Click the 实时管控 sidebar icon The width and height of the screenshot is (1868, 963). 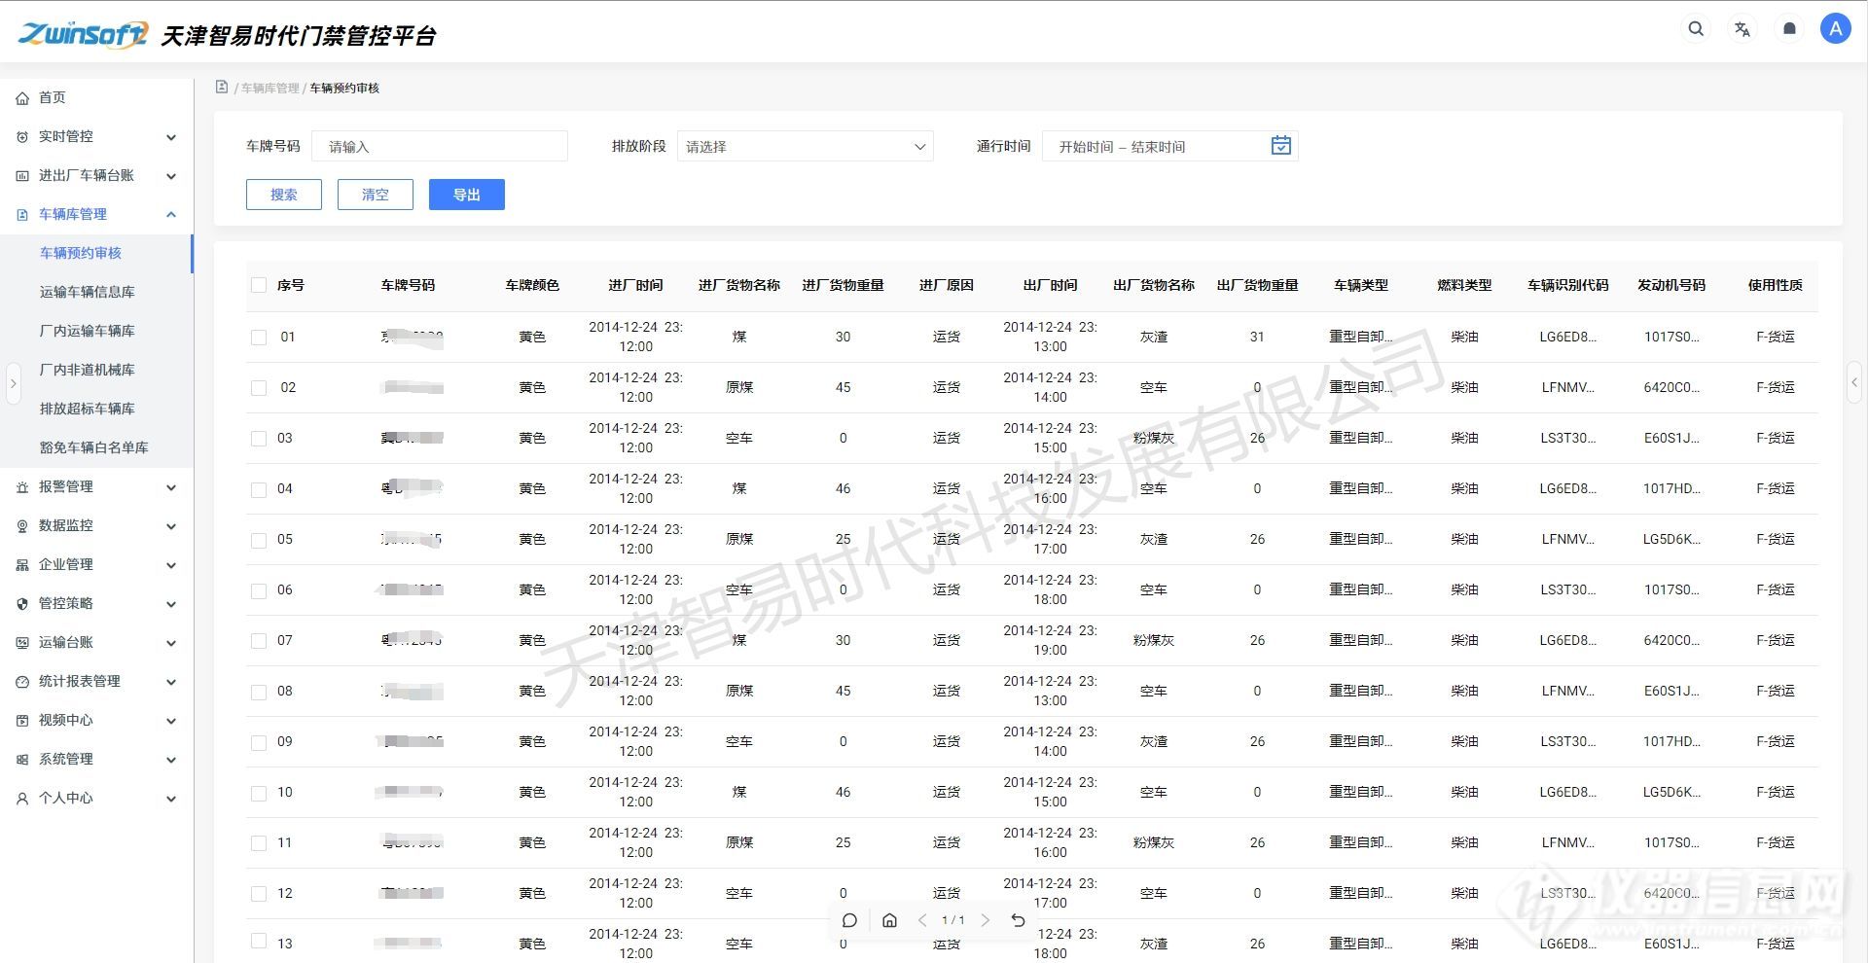[x=22, y=137]
